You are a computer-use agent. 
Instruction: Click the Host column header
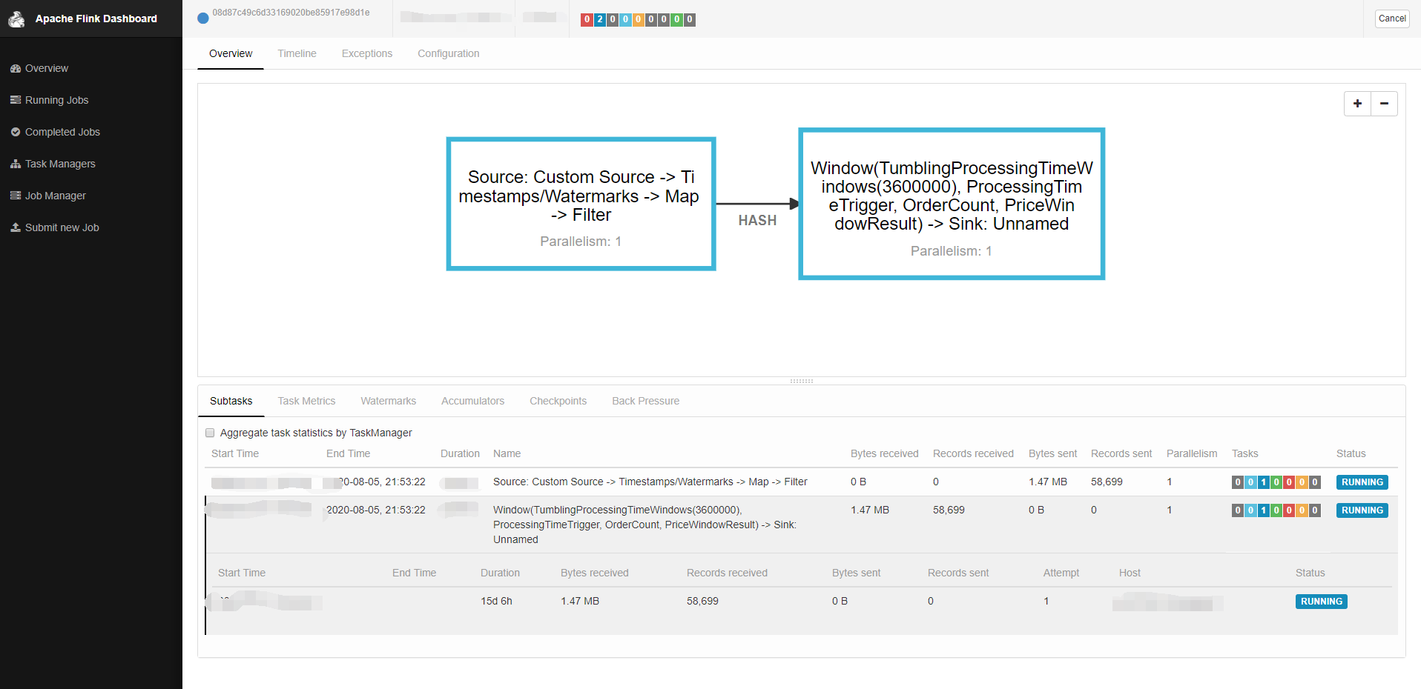click(x=1130, y=573)
